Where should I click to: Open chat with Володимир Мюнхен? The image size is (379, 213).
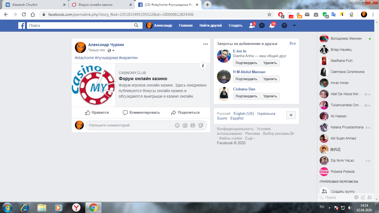[345, 39]
